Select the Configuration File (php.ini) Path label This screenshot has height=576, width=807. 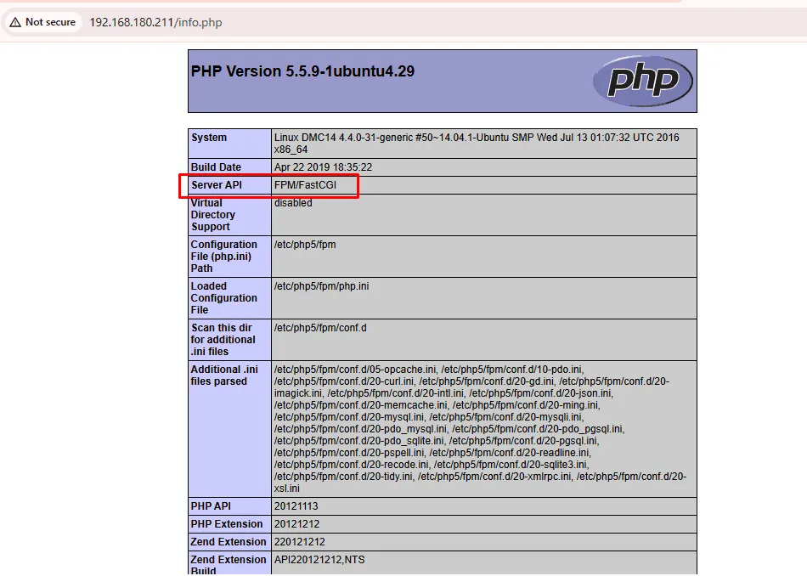pos(223,257)
